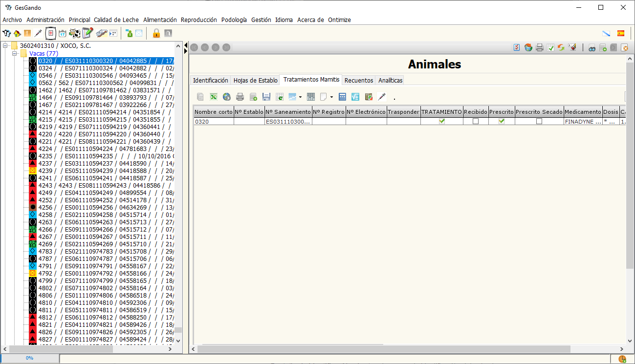
Task: Click the printer icon in grid toolbar
Action: point(240,97)
